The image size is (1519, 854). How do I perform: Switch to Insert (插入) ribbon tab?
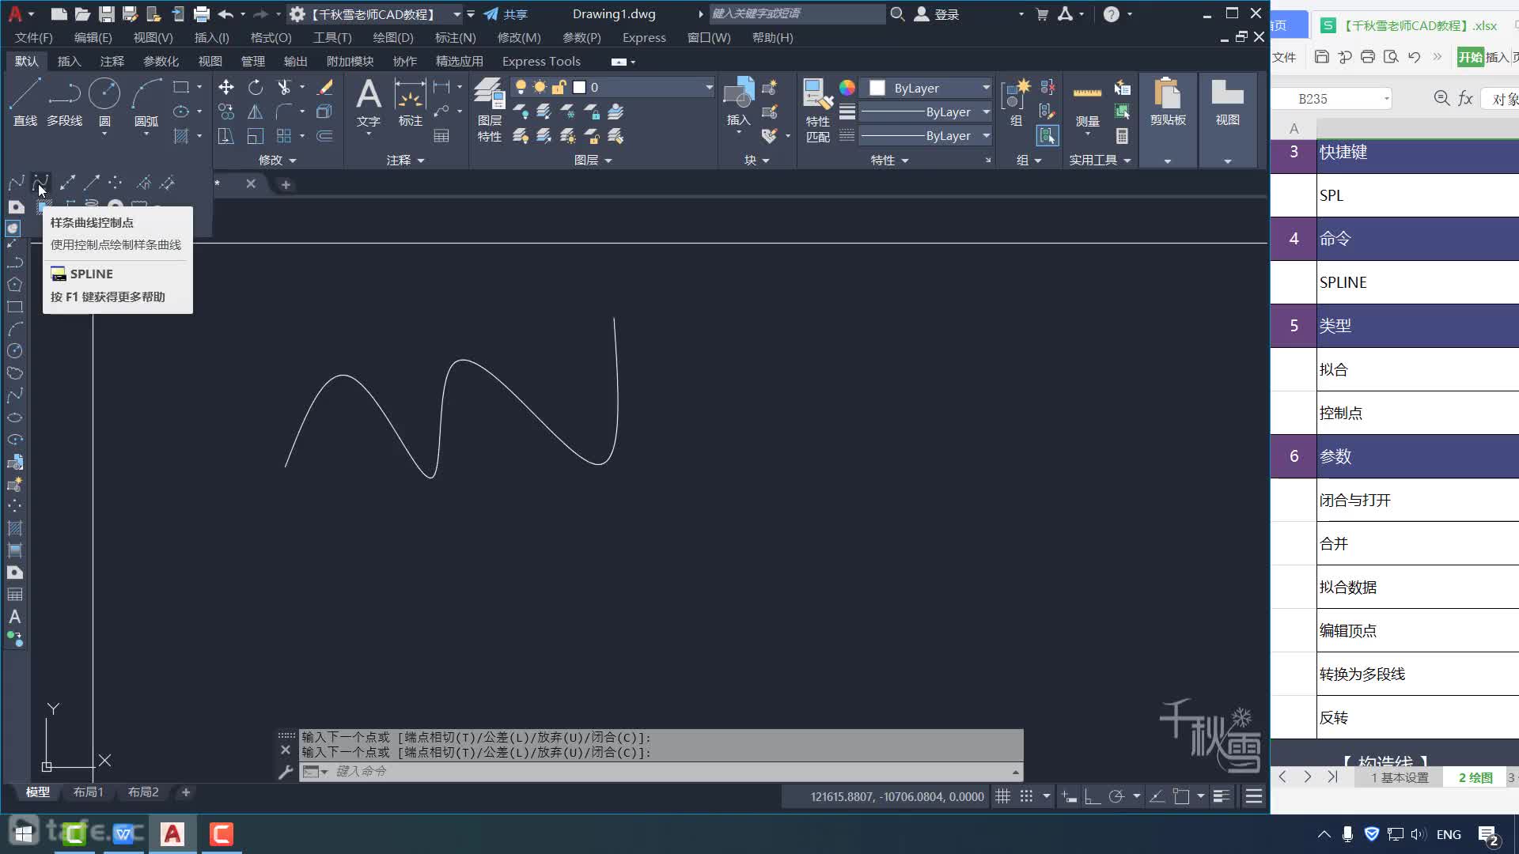pos(69,61)
